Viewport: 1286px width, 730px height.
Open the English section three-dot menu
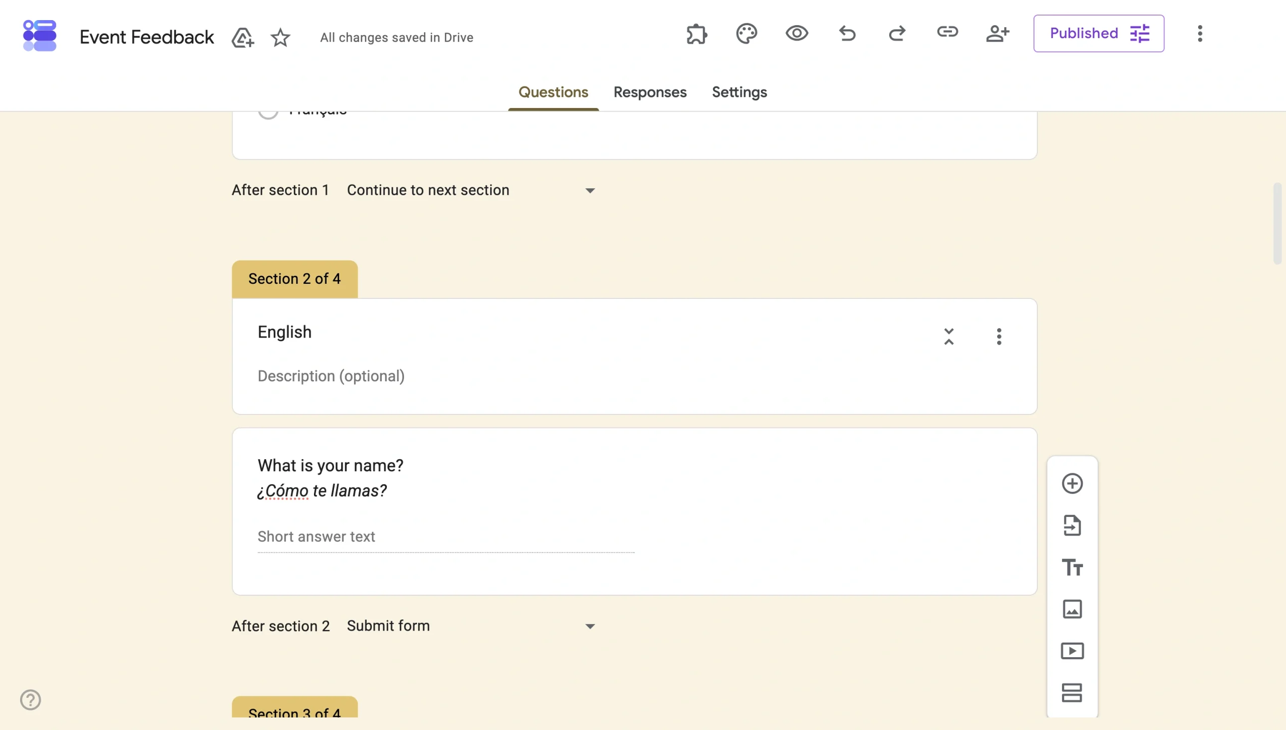(x=999, y=337)
